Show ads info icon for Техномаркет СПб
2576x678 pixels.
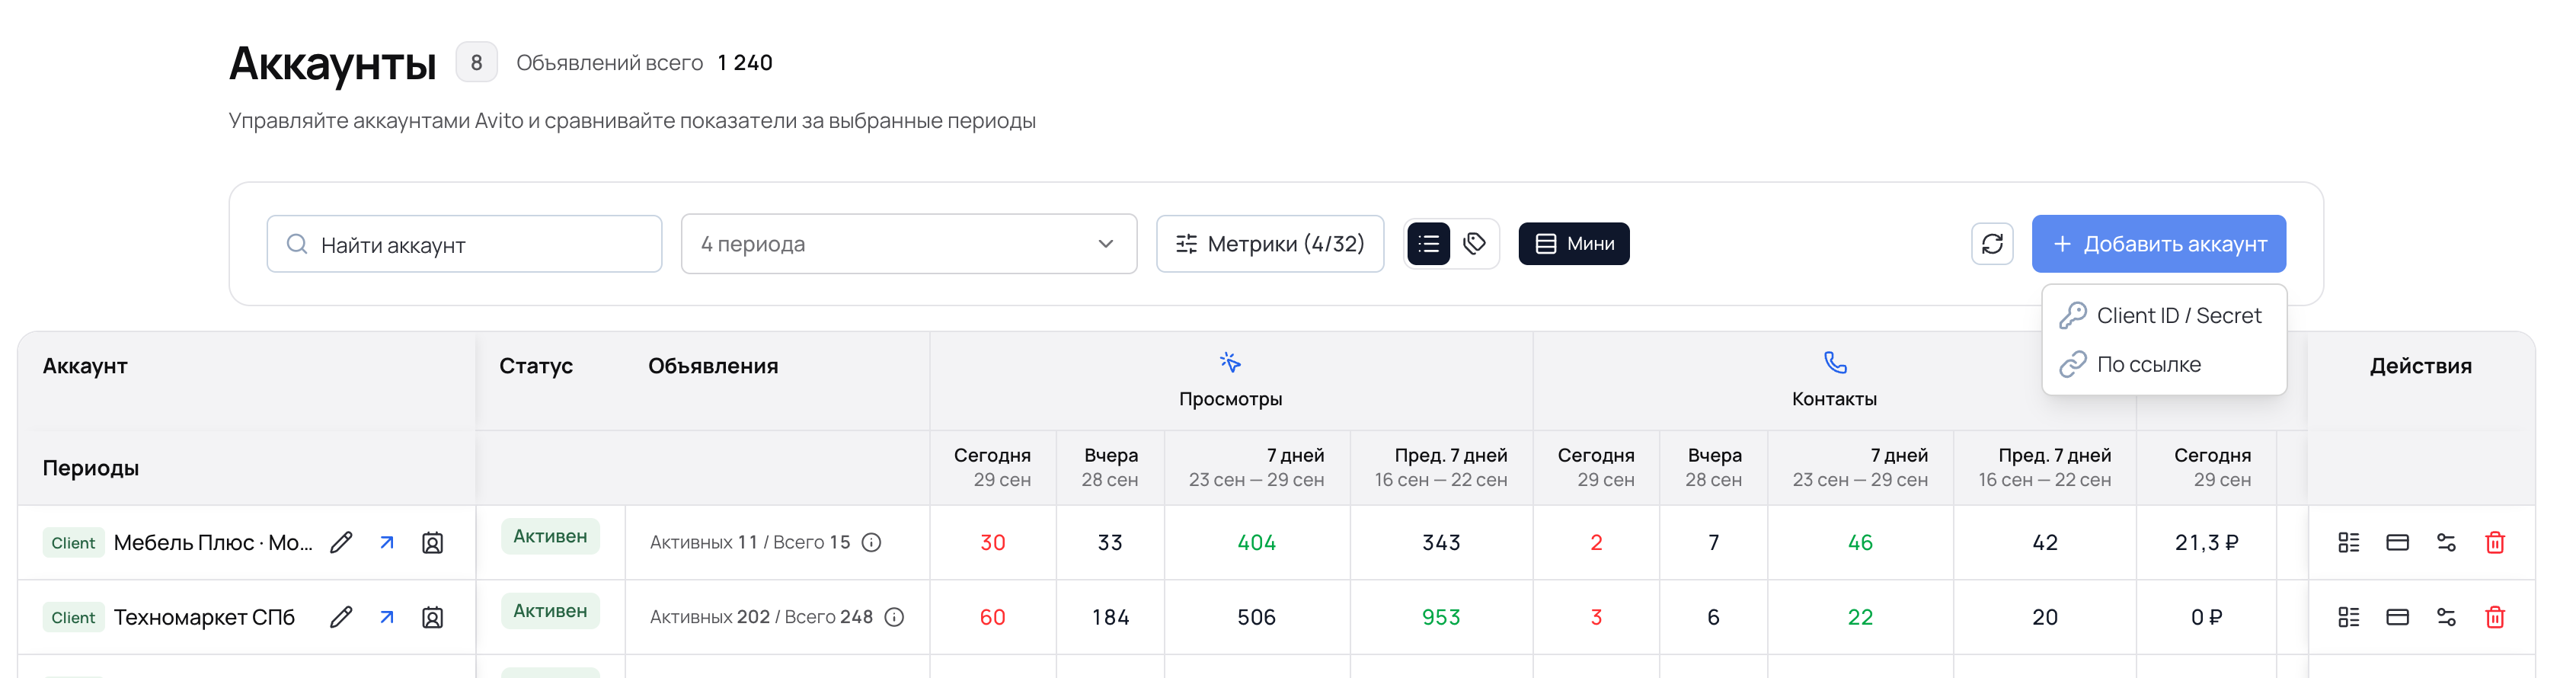click(894, 617)
